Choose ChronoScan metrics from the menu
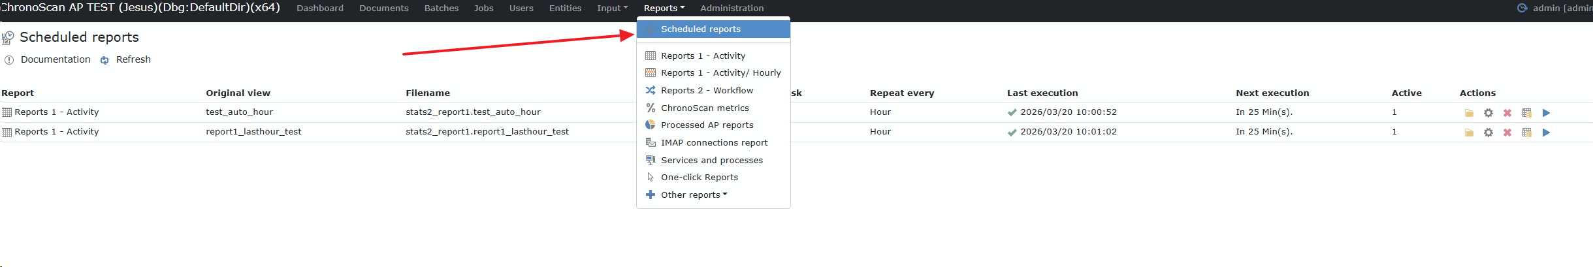The height and width of the screenshot is (267, 1593). (704, 108)
